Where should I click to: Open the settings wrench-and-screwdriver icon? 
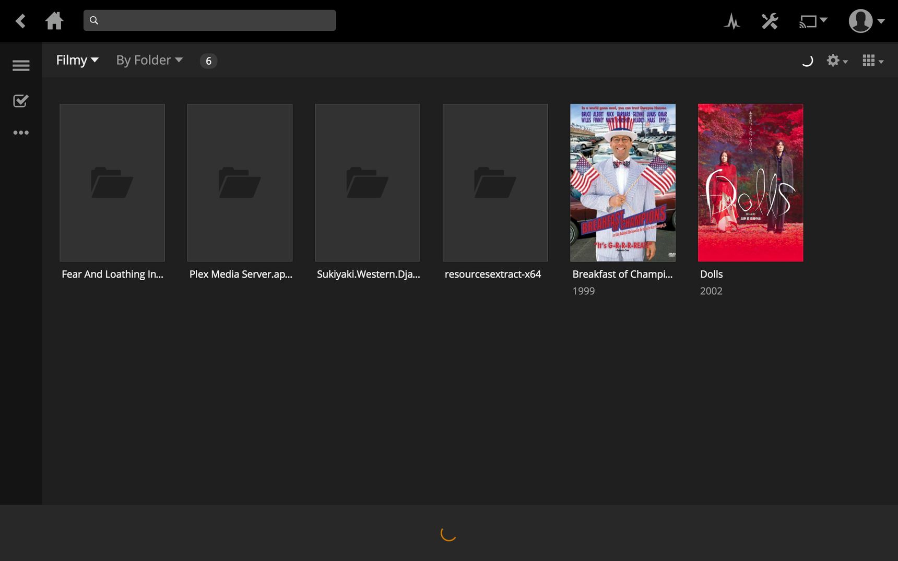point(770,21)
